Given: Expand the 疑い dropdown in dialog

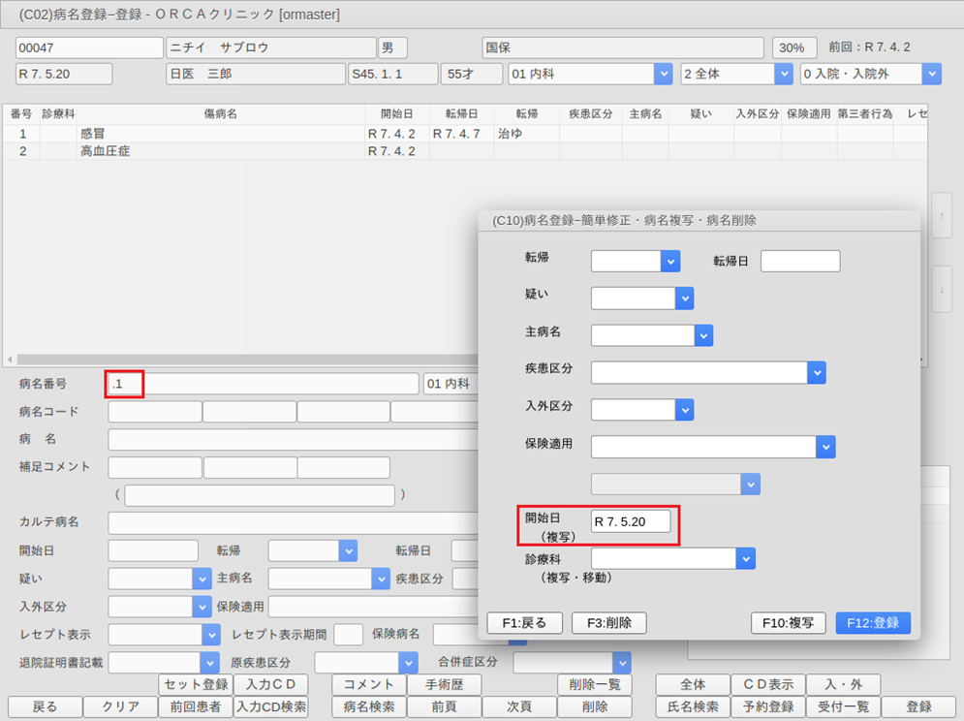Looking at the screenshot, I should pos(685,298).
